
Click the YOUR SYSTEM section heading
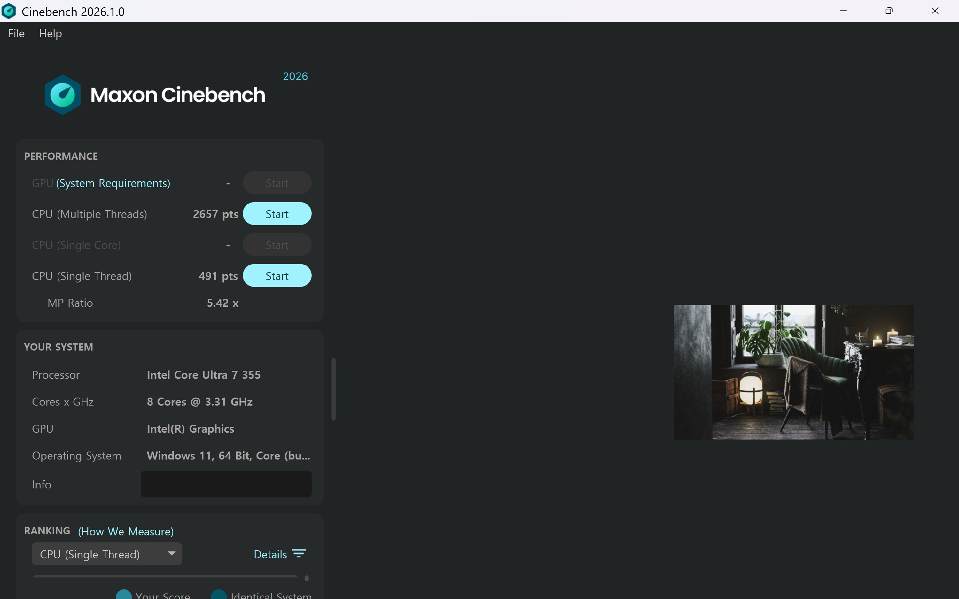[x=58, y=347]
